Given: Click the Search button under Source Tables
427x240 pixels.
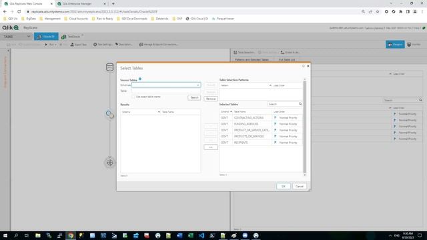Looking at the screenshot, I should pyautogui.click(x=194, y=97).
